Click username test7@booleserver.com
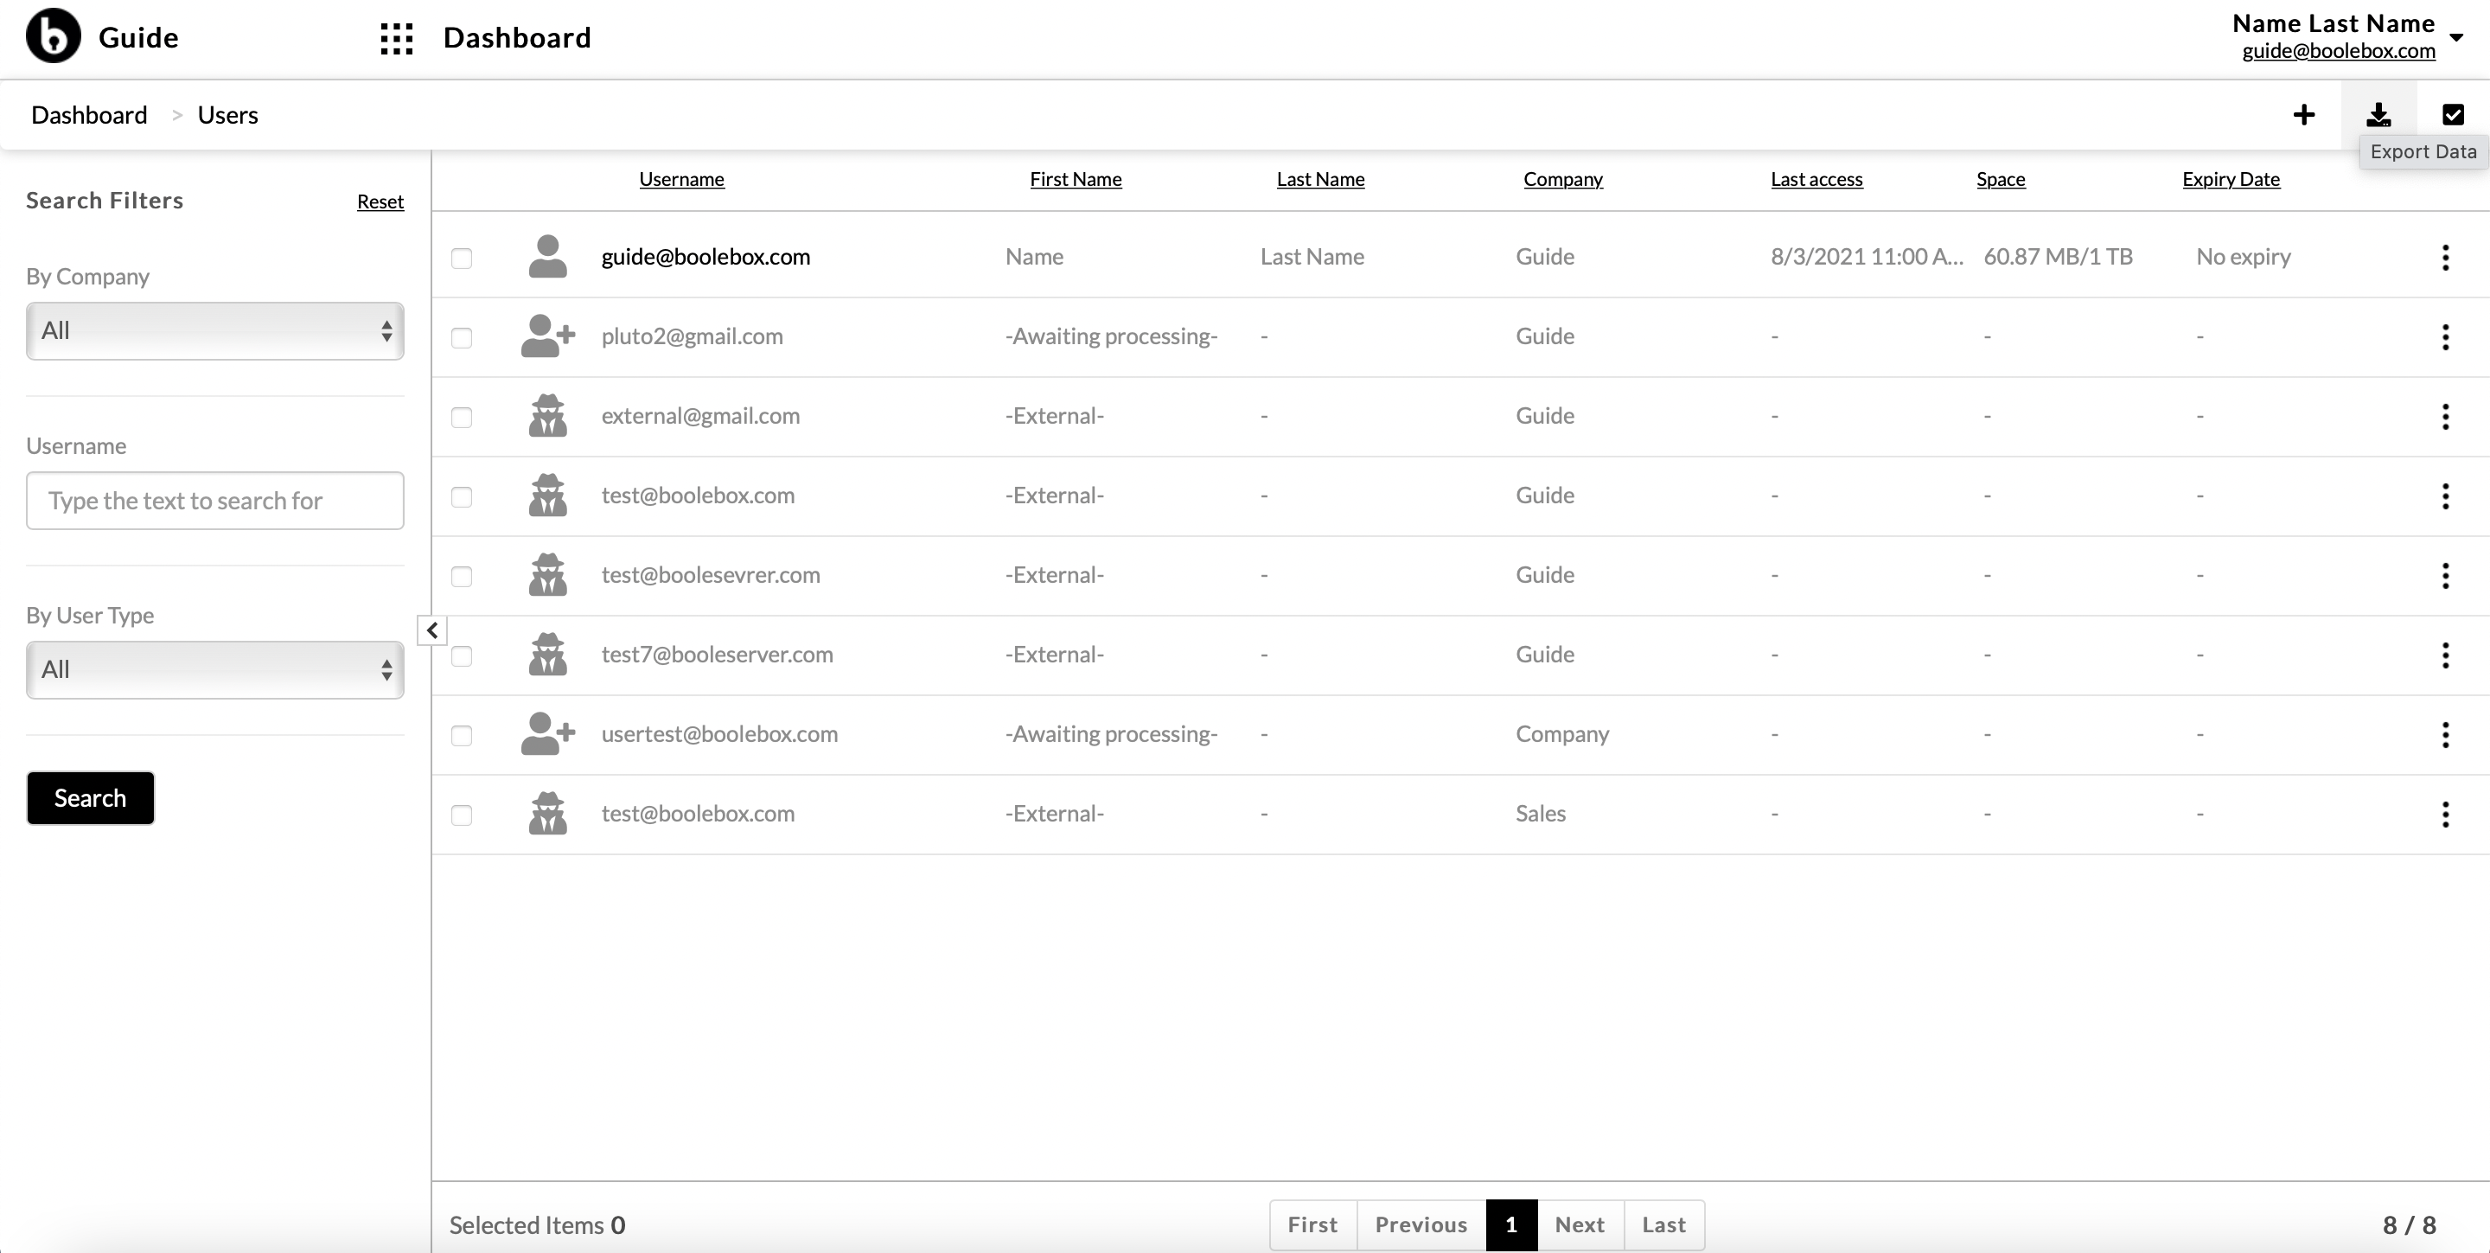The width and height of the screenshot is (2490, 1253). (x=718, y=654)
